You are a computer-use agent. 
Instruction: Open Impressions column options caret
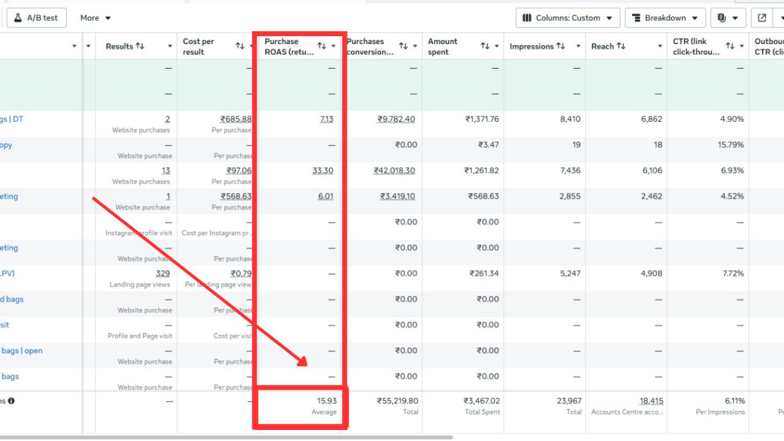pyautogui.click(x=578, y=47)
